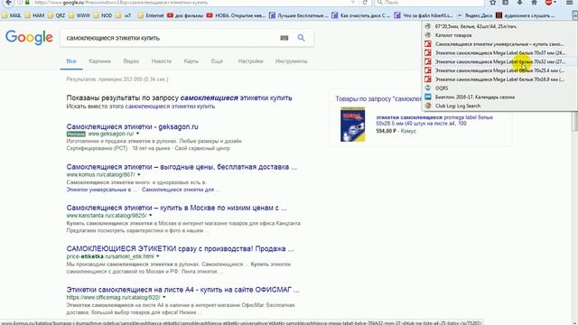The height and width of the screenshot is (325, 578).
Task: Click the Google logo
Action: [x=29, y=37]
